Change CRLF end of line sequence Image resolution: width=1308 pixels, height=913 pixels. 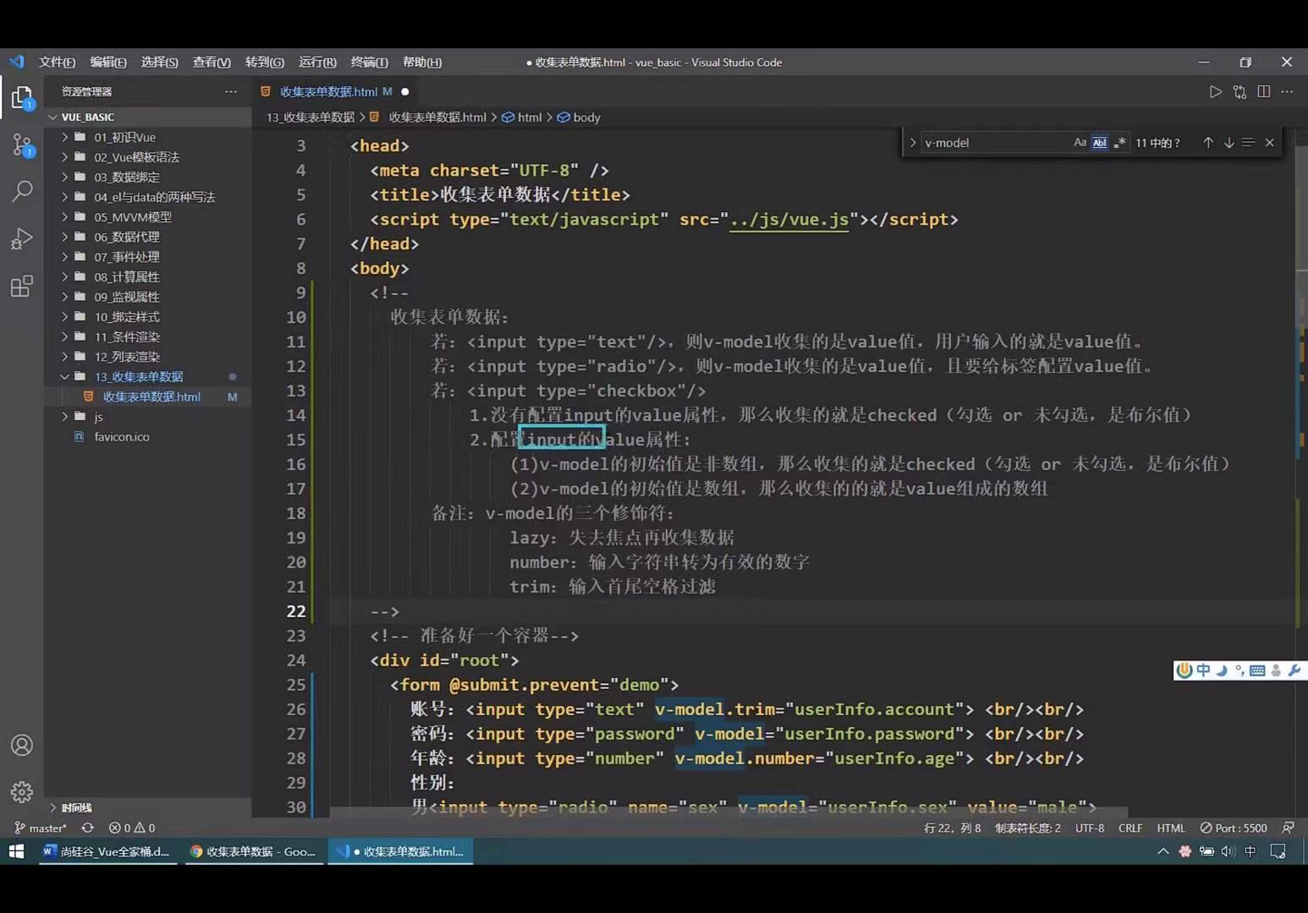pos(1130,828)
